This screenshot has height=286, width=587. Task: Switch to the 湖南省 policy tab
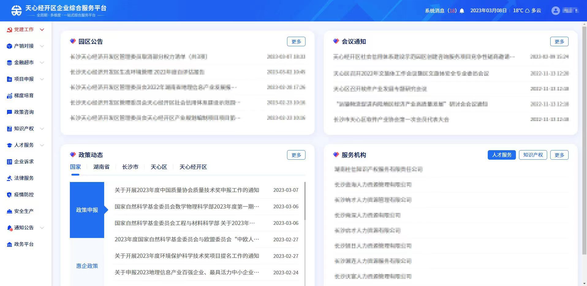(x=101, y=167)
